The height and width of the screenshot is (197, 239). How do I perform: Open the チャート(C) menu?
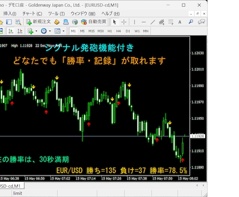click(x=32, y=13)
